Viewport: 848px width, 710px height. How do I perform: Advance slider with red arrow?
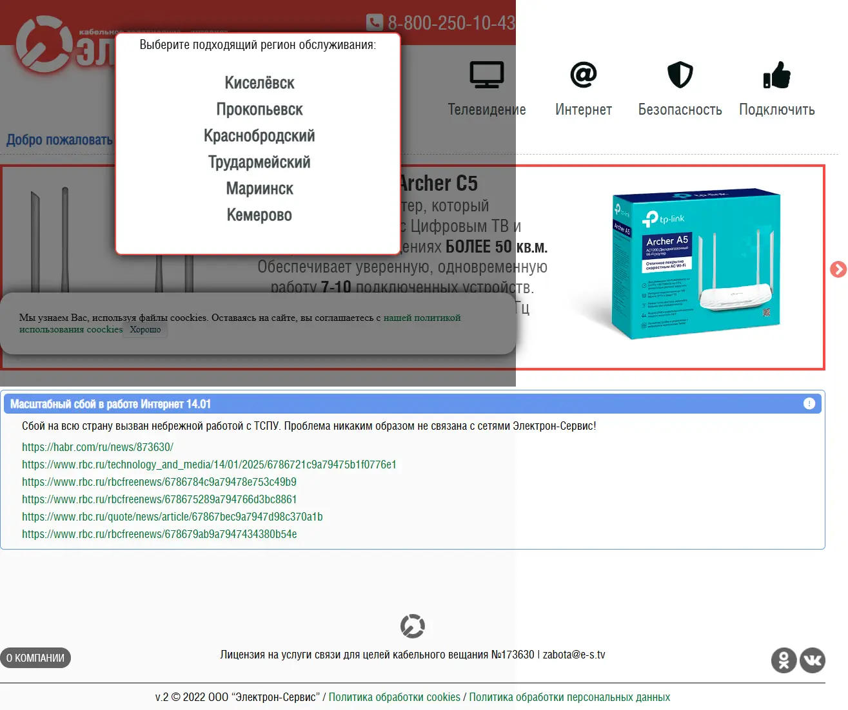838,269
